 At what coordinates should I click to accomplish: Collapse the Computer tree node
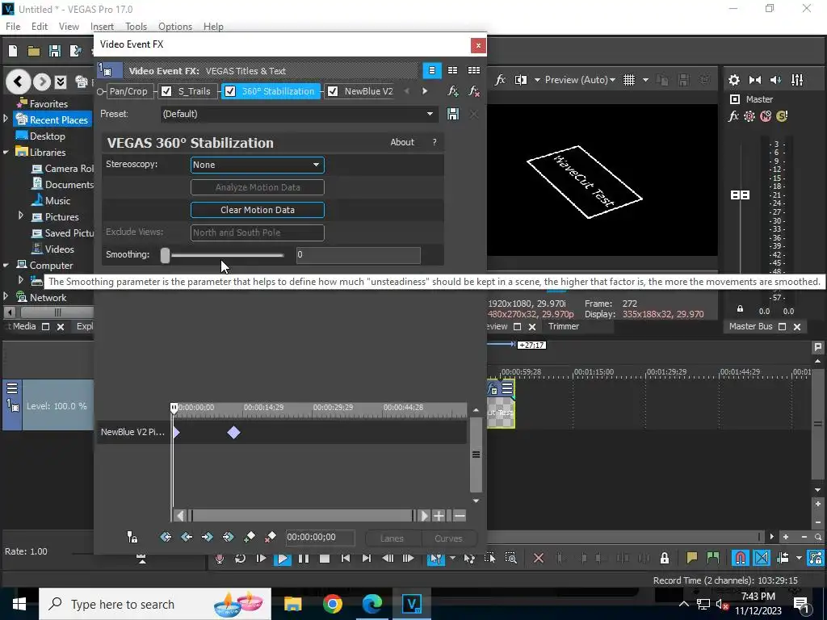[x=6, y=265]
